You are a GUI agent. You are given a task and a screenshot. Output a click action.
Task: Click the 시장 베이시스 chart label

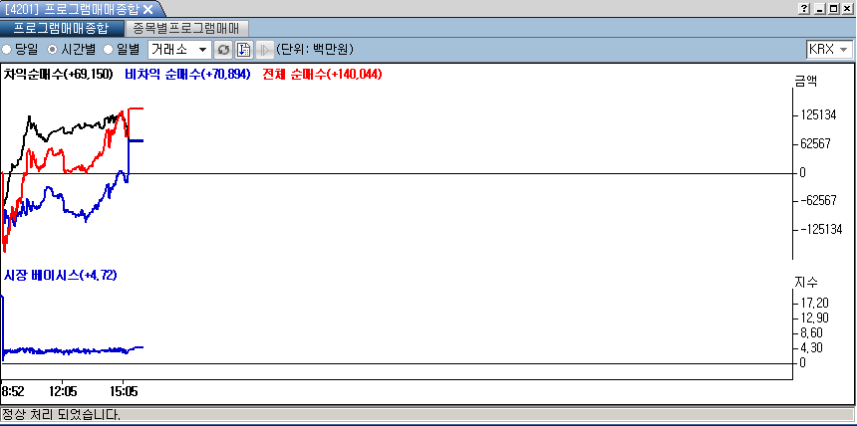pyautogui.click(x=60, y=276)
